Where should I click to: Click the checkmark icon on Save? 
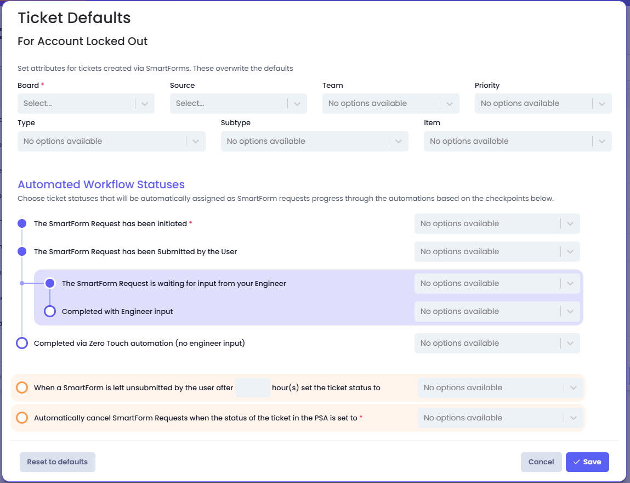click(576, 462)
